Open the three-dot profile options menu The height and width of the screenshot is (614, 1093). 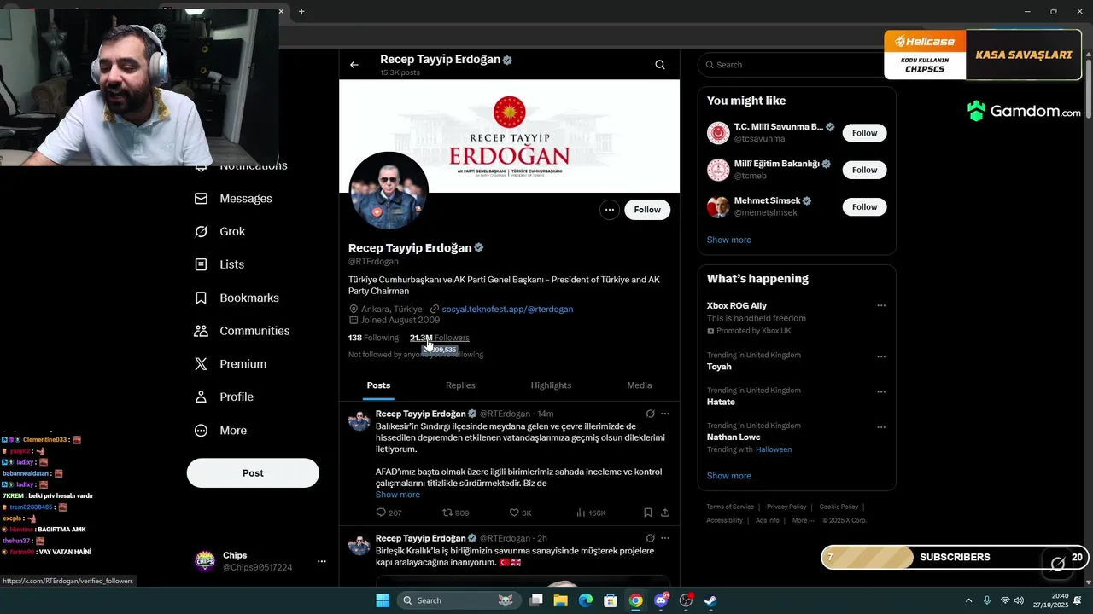point(609,210)
